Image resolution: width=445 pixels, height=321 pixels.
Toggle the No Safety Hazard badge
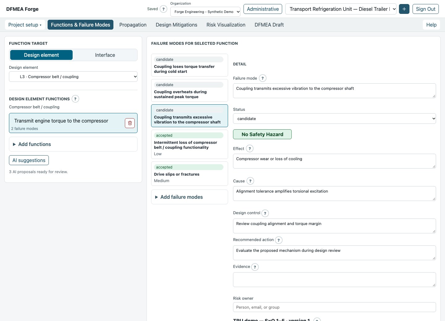point(262,134)
